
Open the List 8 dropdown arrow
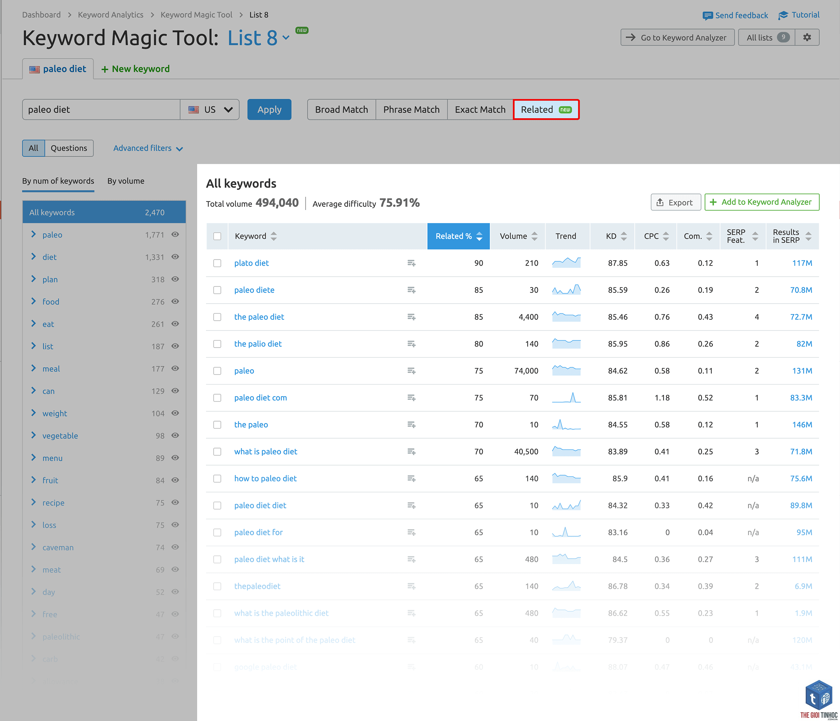tap(286, 38)
